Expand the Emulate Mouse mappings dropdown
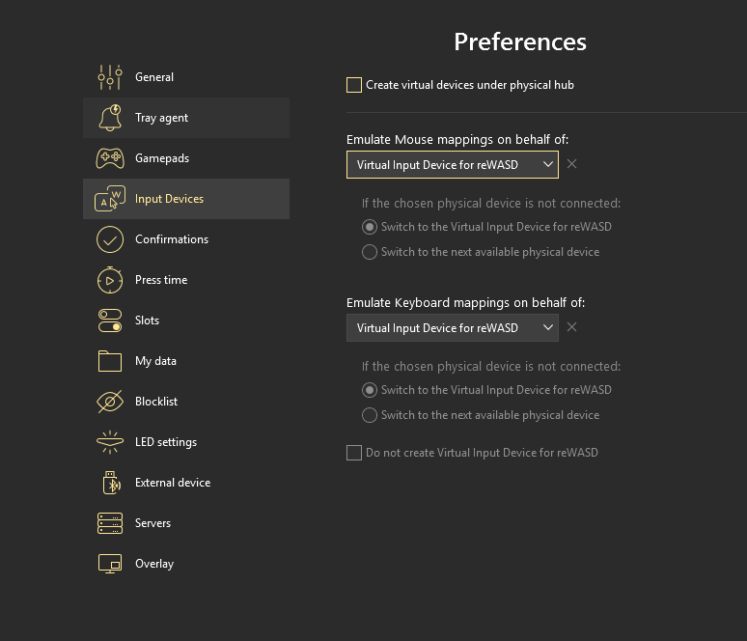 point(452,165)
